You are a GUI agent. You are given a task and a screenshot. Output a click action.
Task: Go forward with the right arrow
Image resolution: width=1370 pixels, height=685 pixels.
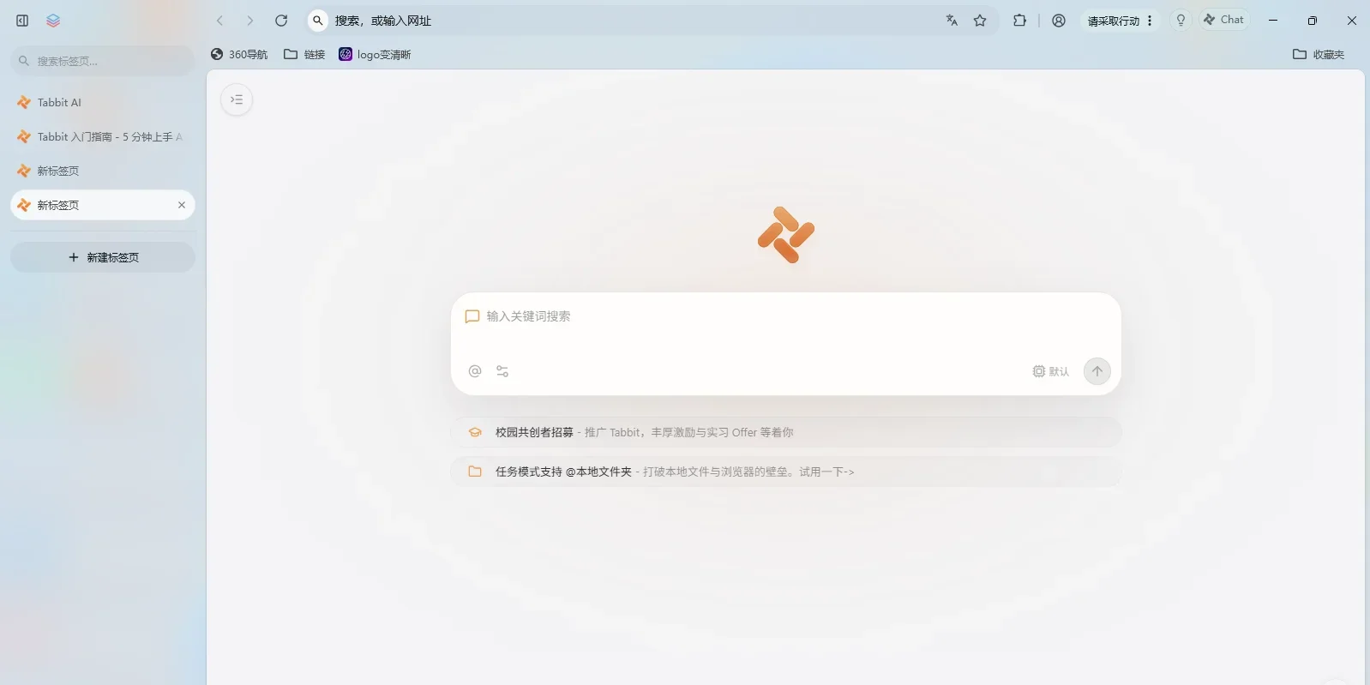tap(249, 21)
